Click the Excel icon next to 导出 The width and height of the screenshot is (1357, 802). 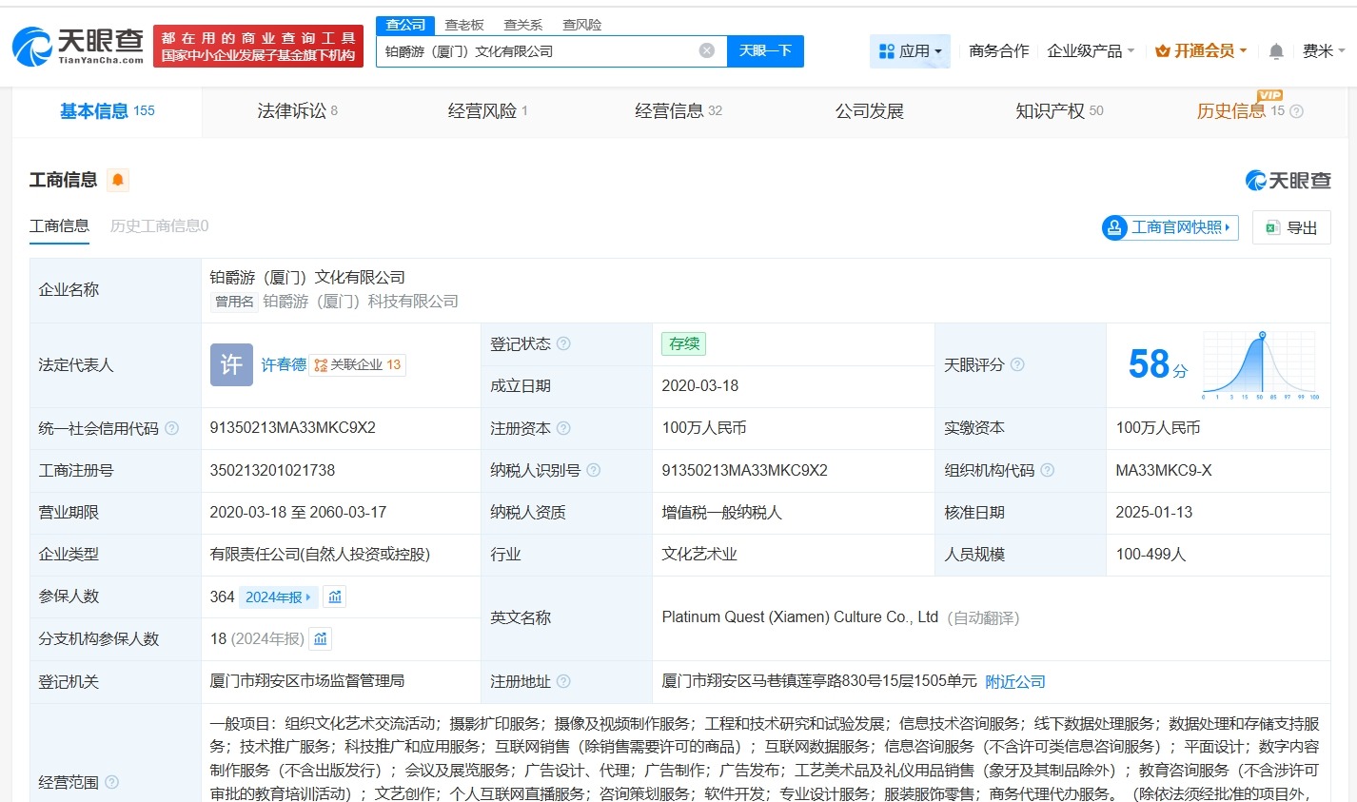1273,227
